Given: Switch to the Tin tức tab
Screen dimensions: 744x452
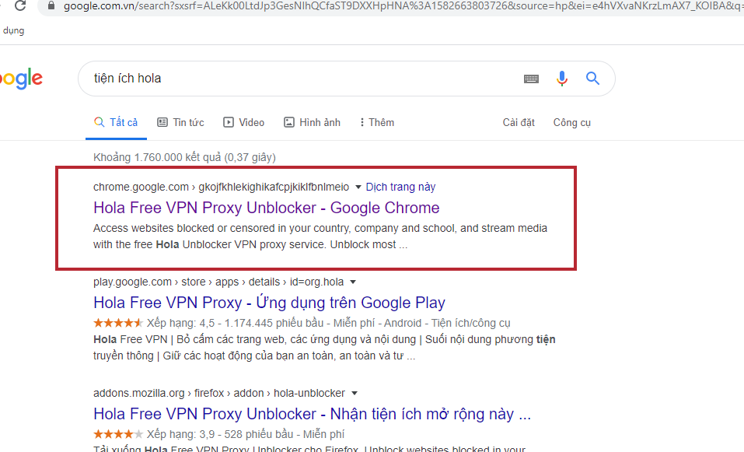Looking at the screenshot, I should coord(181,122).
